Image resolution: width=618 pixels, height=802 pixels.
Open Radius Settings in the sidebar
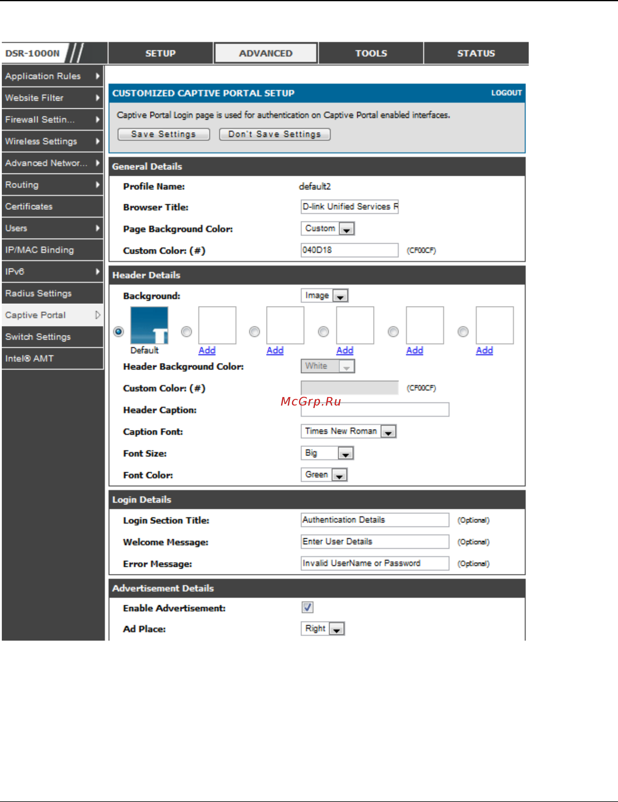(x=52, y=294)
